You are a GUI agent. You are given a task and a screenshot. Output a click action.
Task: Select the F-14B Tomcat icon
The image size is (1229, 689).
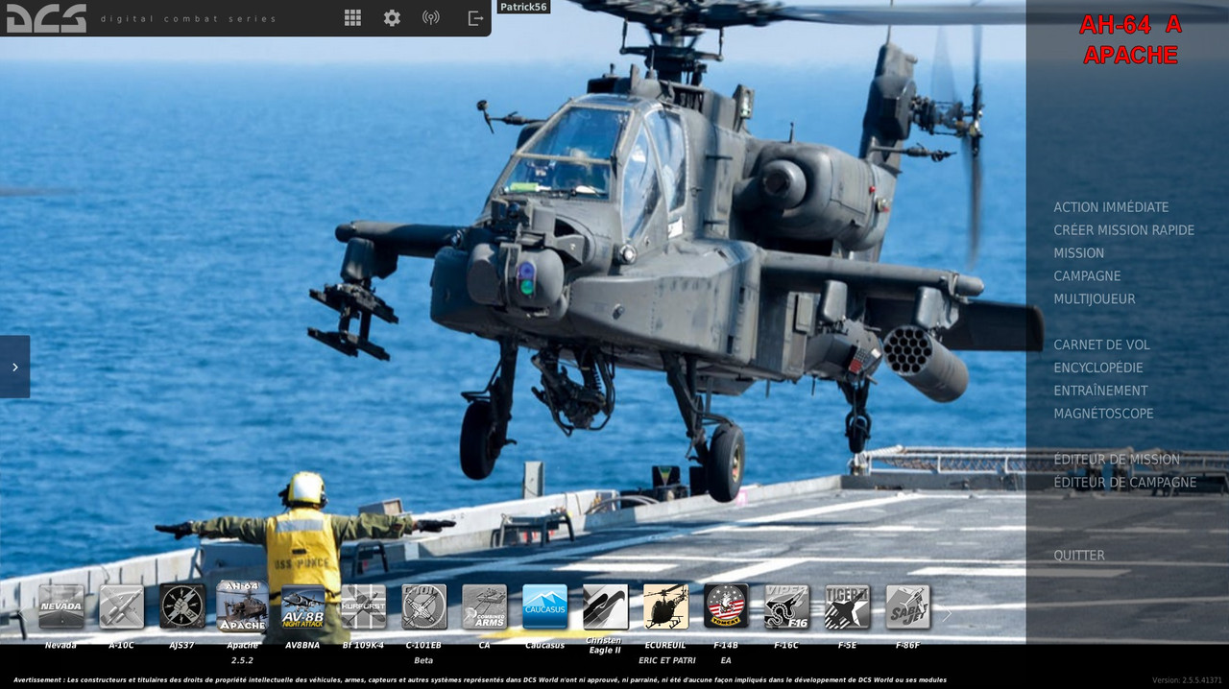tap(727, 606)
